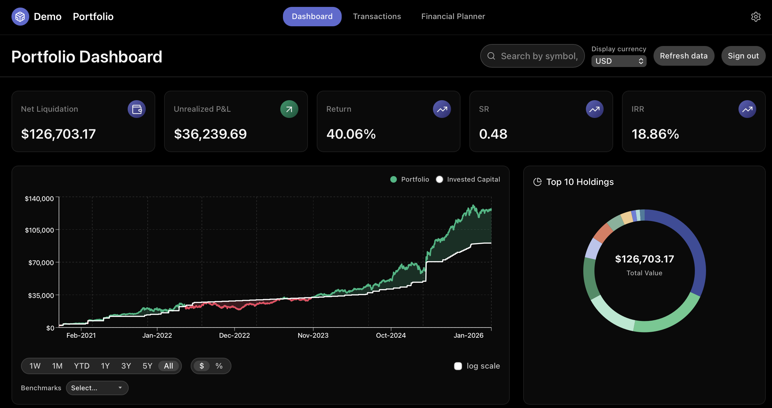Click the trend icon on the Return card

coord(441,109)
